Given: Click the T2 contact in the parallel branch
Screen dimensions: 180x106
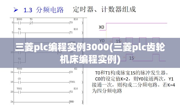Looking at the screenshot, I should (19, 62).
